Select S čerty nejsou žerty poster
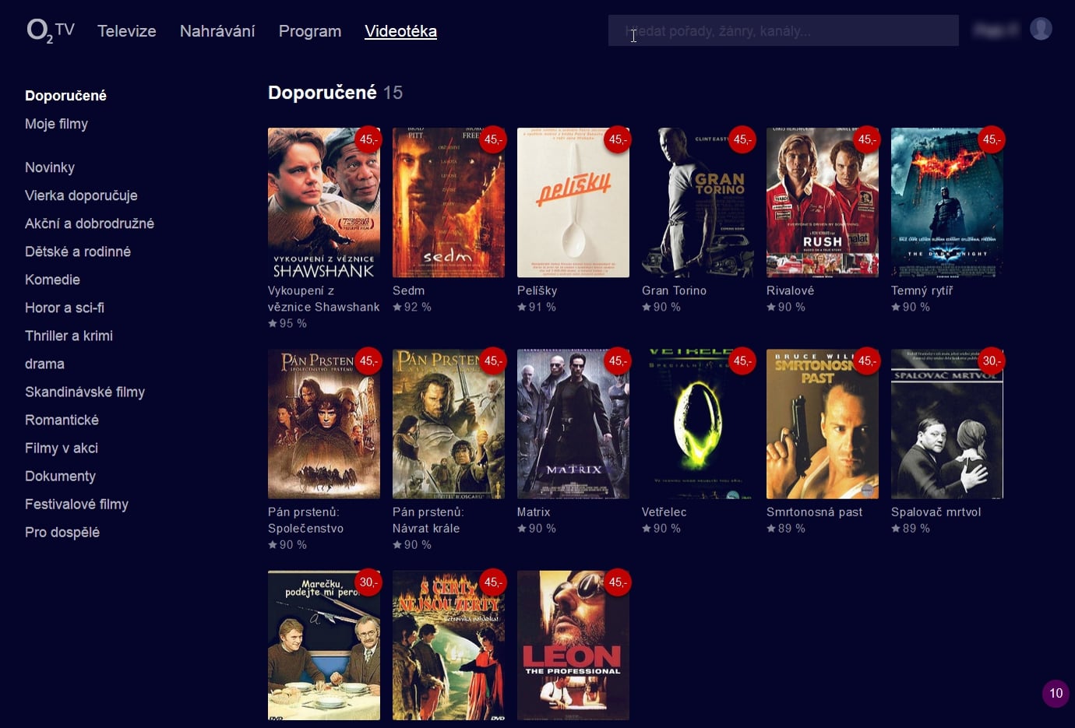Screen dimensions: 1075x728 [x=449, y=645]
